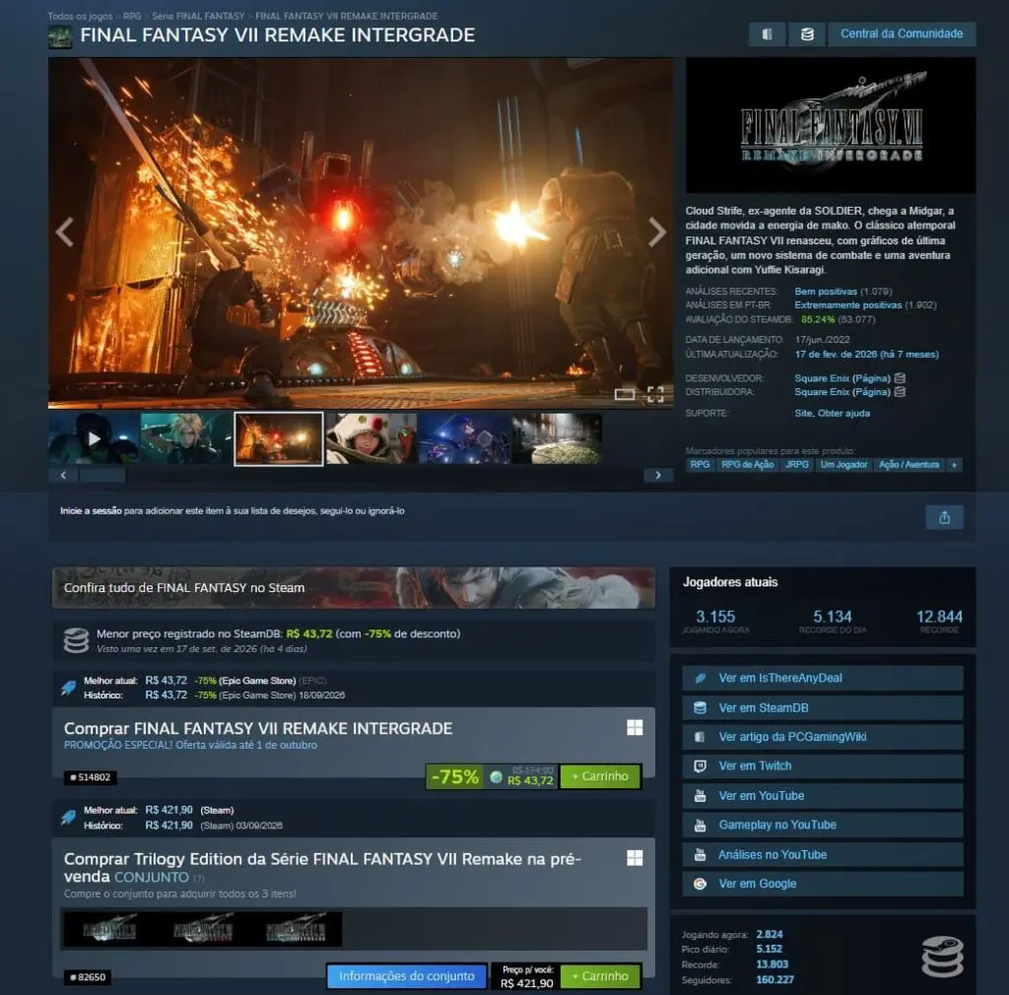Image resolution: width=1009 pixels, height=995 pixels.
Task: Select the flower garden thumbnail
Action: tap(557, 438)
